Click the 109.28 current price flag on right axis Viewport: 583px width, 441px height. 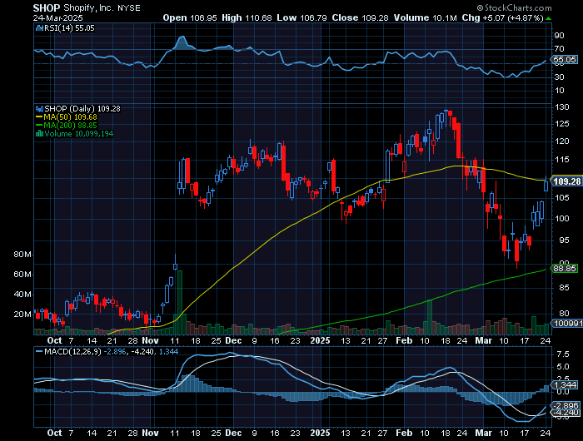pos(566,181)
